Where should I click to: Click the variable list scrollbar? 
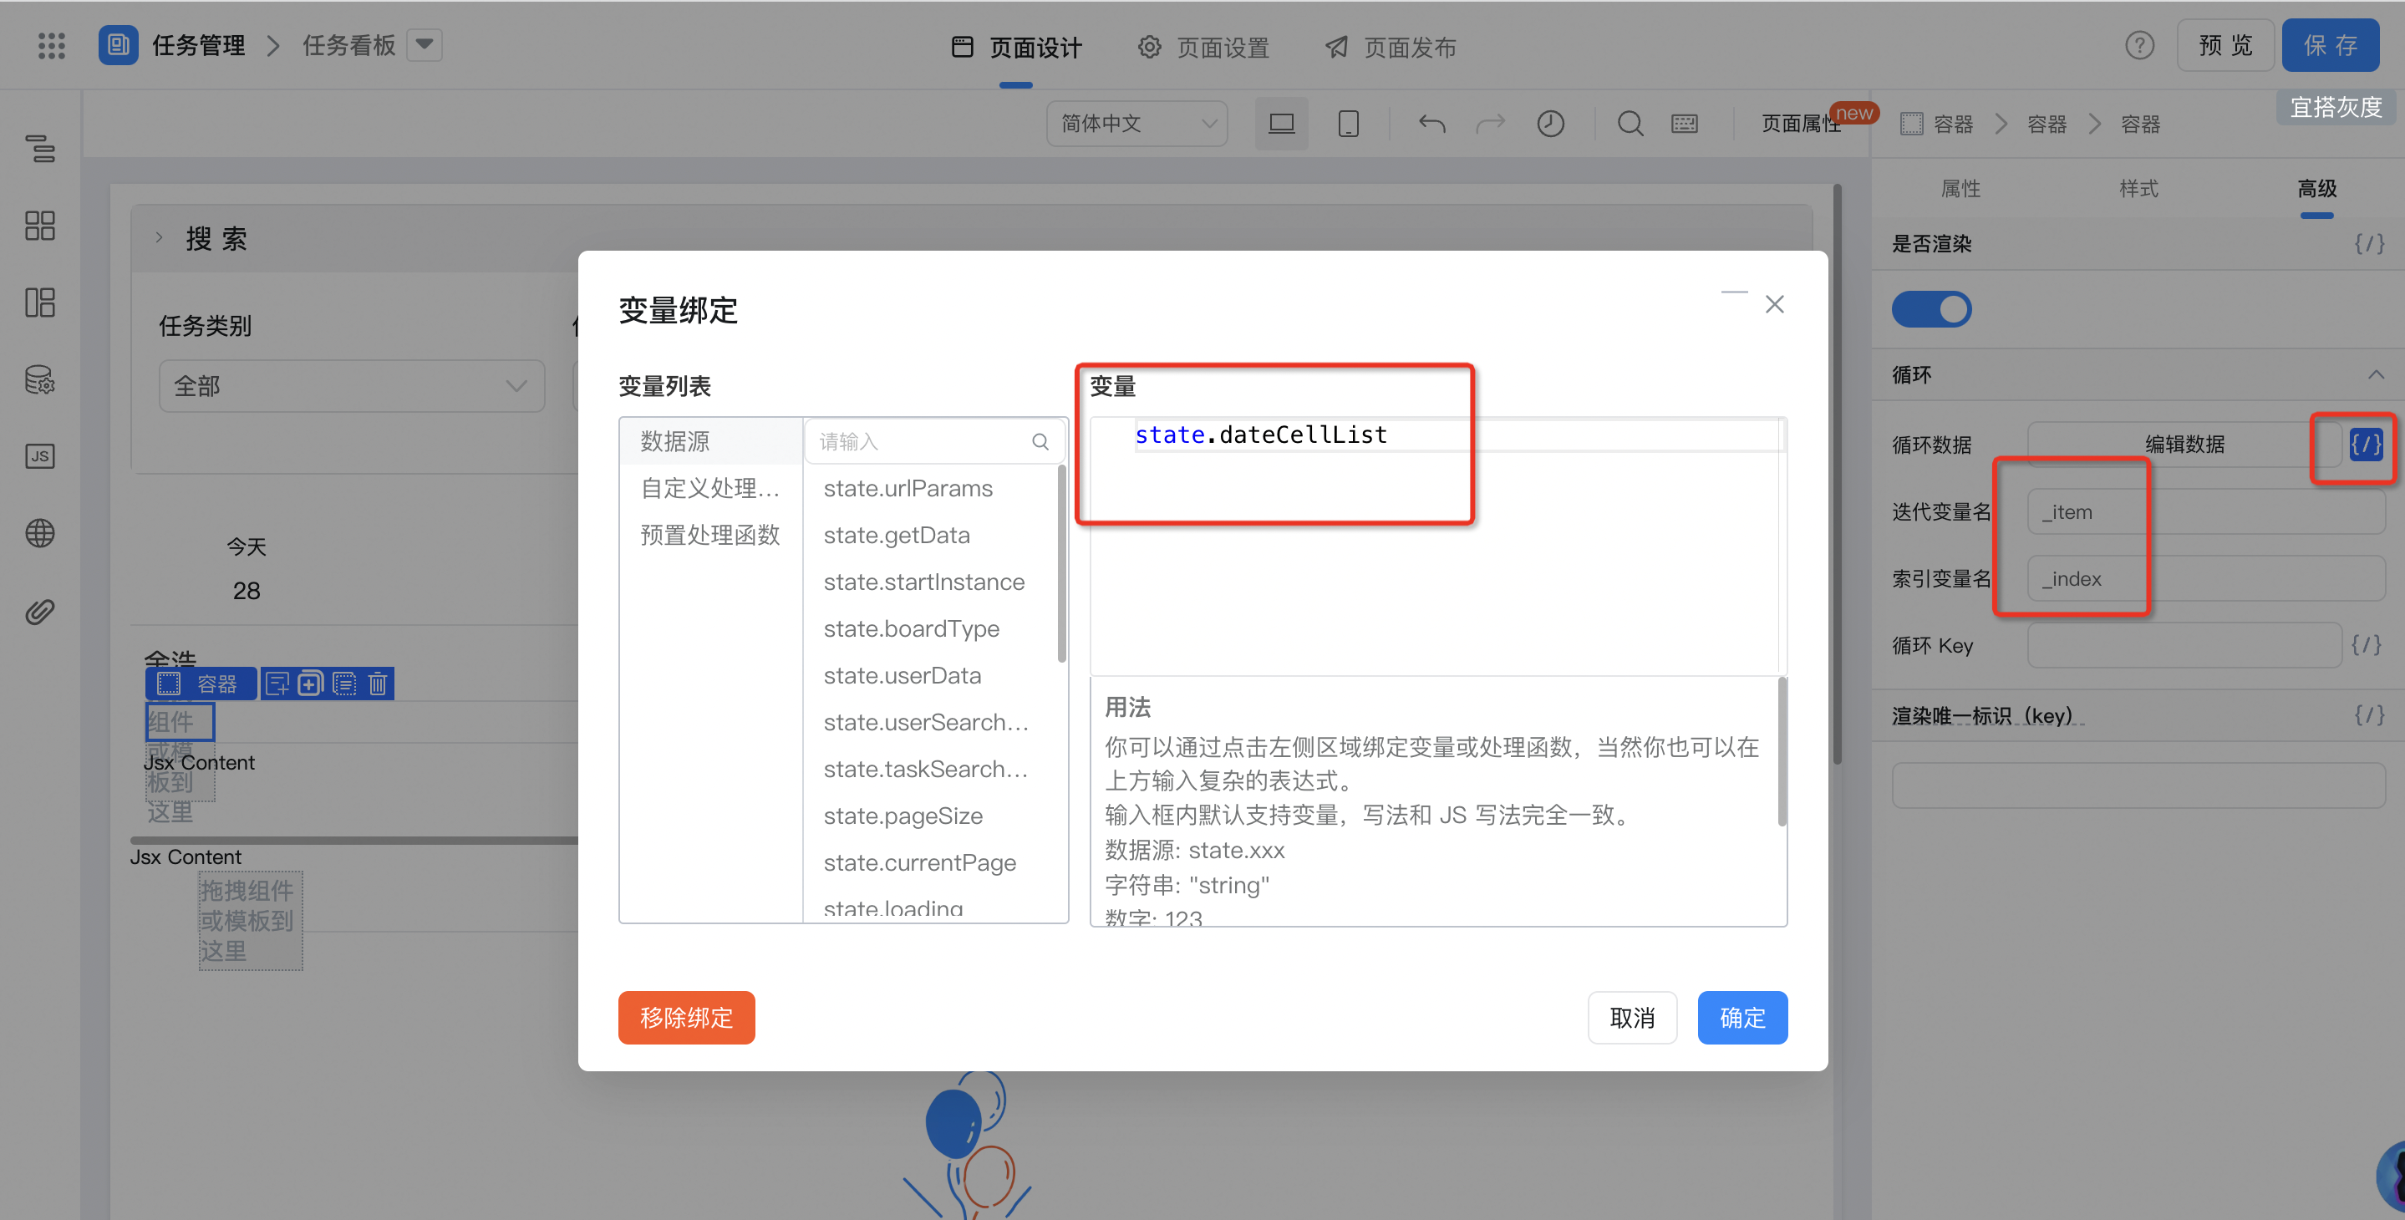1061,563
